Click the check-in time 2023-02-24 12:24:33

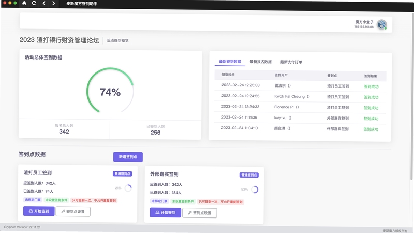coord(240,107)
